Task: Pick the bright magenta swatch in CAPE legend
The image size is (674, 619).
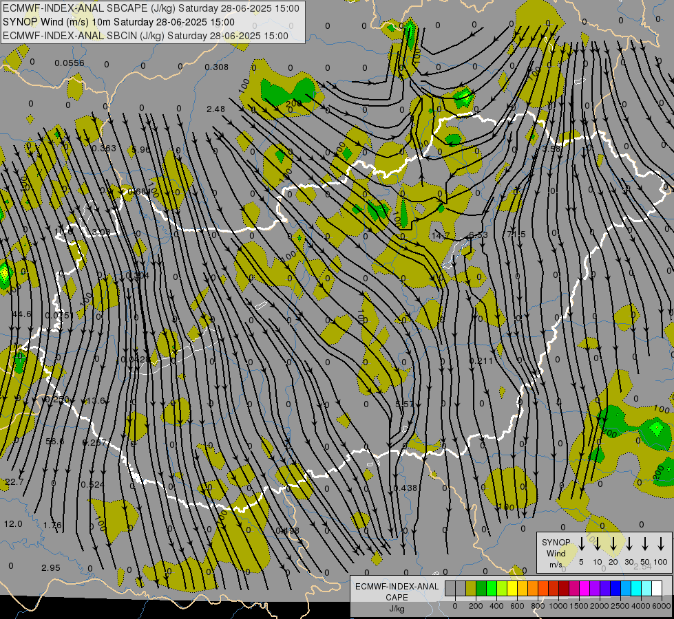Action: [x=585, y=589]
